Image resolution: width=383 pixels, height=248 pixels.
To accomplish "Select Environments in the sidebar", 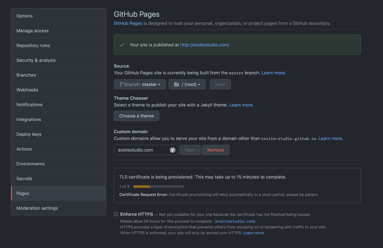I will [x=58, y=164].
